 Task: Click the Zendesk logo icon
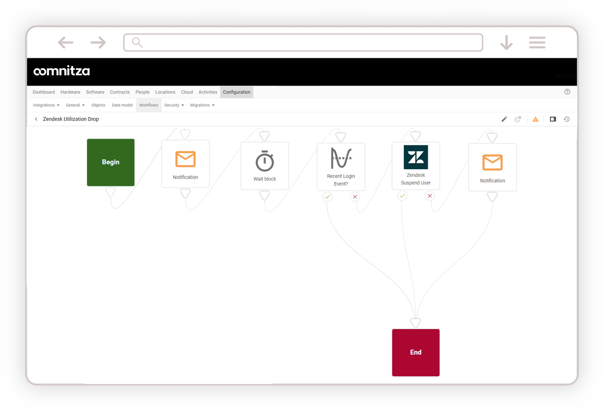click(416, 157)
